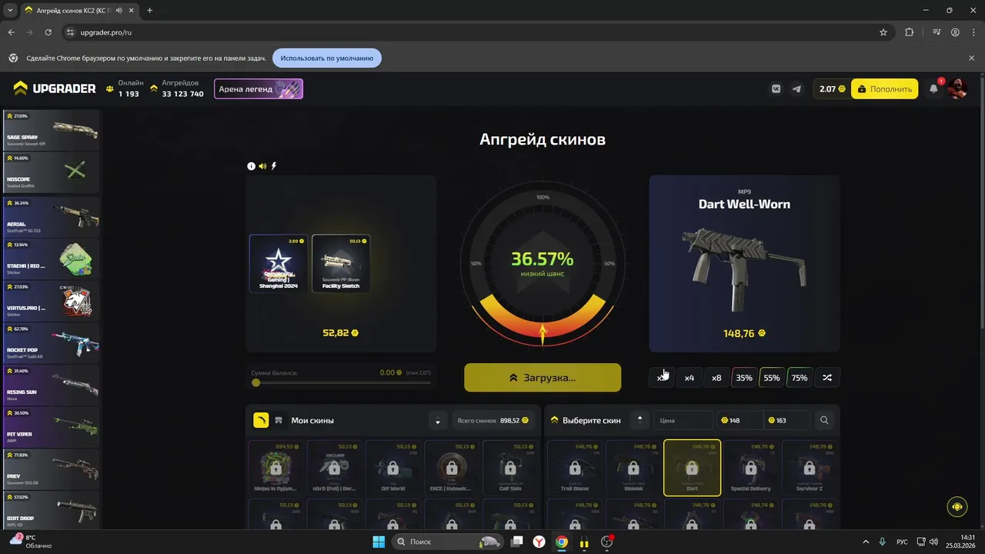Open the Telegram icon in header
The height and width of the screenshot is (554, 985).
[x=796, y=88]
